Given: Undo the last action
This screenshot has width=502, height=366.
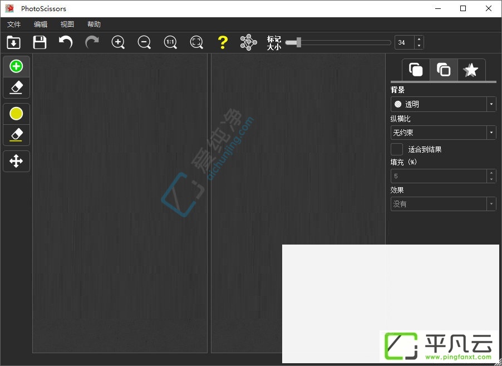Looking at the screenshot, I should 66,42.
